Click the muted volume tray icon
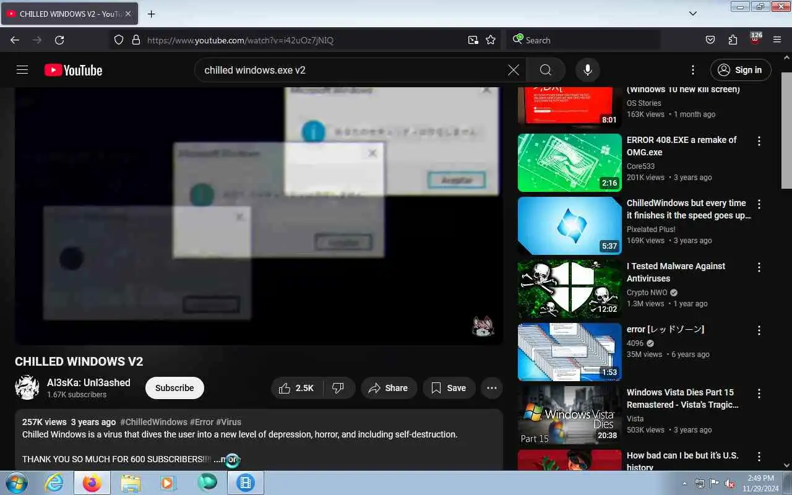Screen dimensions: 792x495 (730, 483)
